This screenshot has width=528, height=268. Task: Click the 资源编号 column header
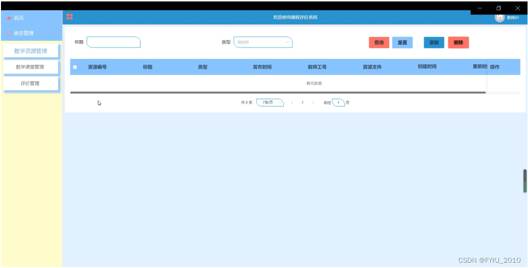[x=97, y=67]
